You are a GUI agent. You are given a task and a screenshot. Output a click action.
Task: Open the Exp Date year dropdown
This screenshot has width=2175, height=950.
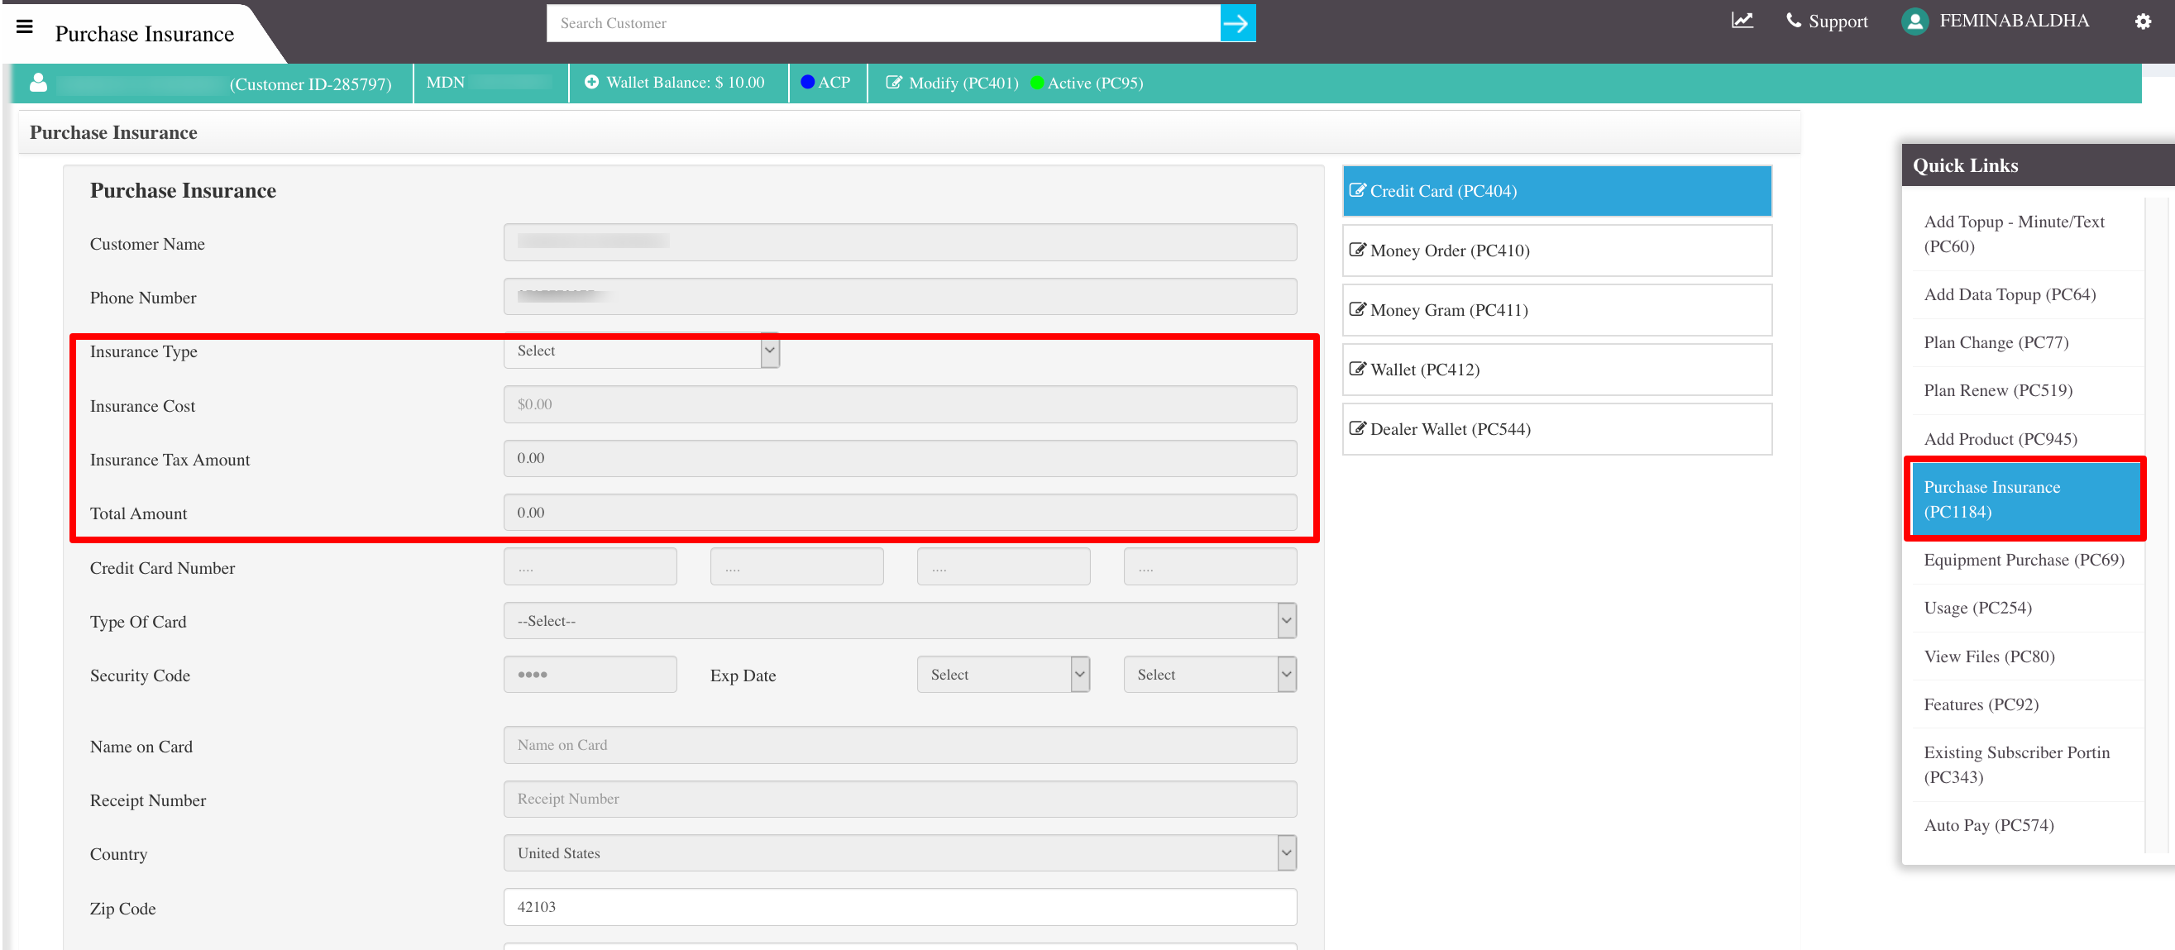click(1210, 676)
